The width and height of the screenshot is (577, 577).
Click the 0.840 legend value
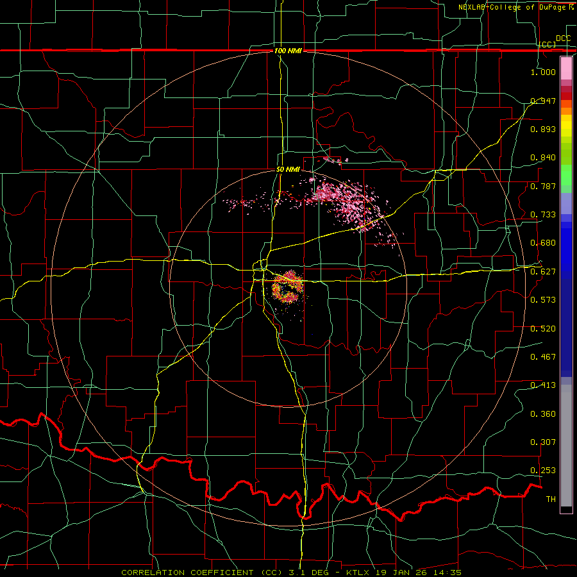543,158
